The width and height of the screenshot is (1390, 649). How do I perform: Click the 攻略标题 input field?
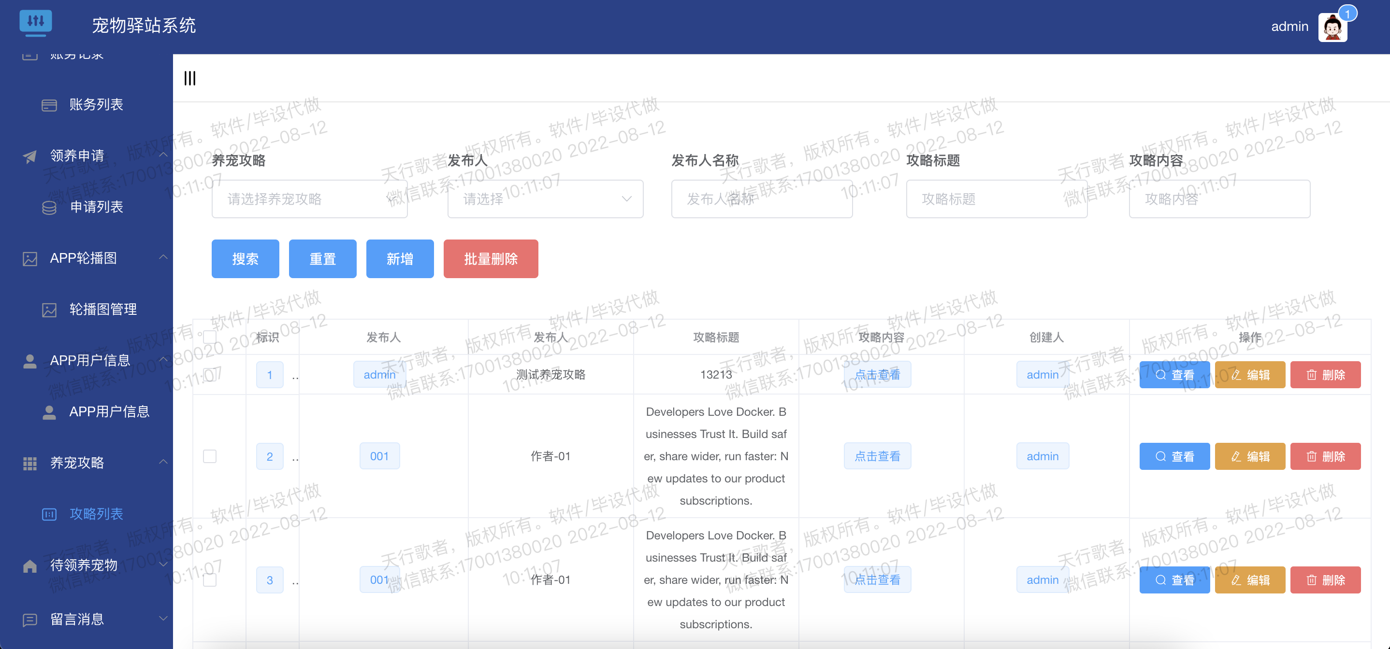click(x=996, y=199)
